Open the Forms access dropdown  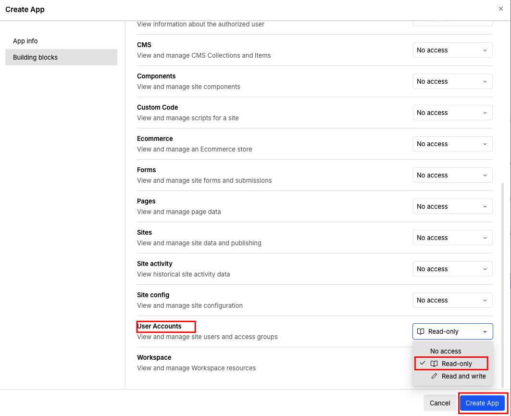[452, 175]
